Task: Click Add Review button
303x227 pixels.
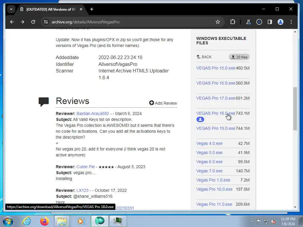Action: tap(163, 103)
